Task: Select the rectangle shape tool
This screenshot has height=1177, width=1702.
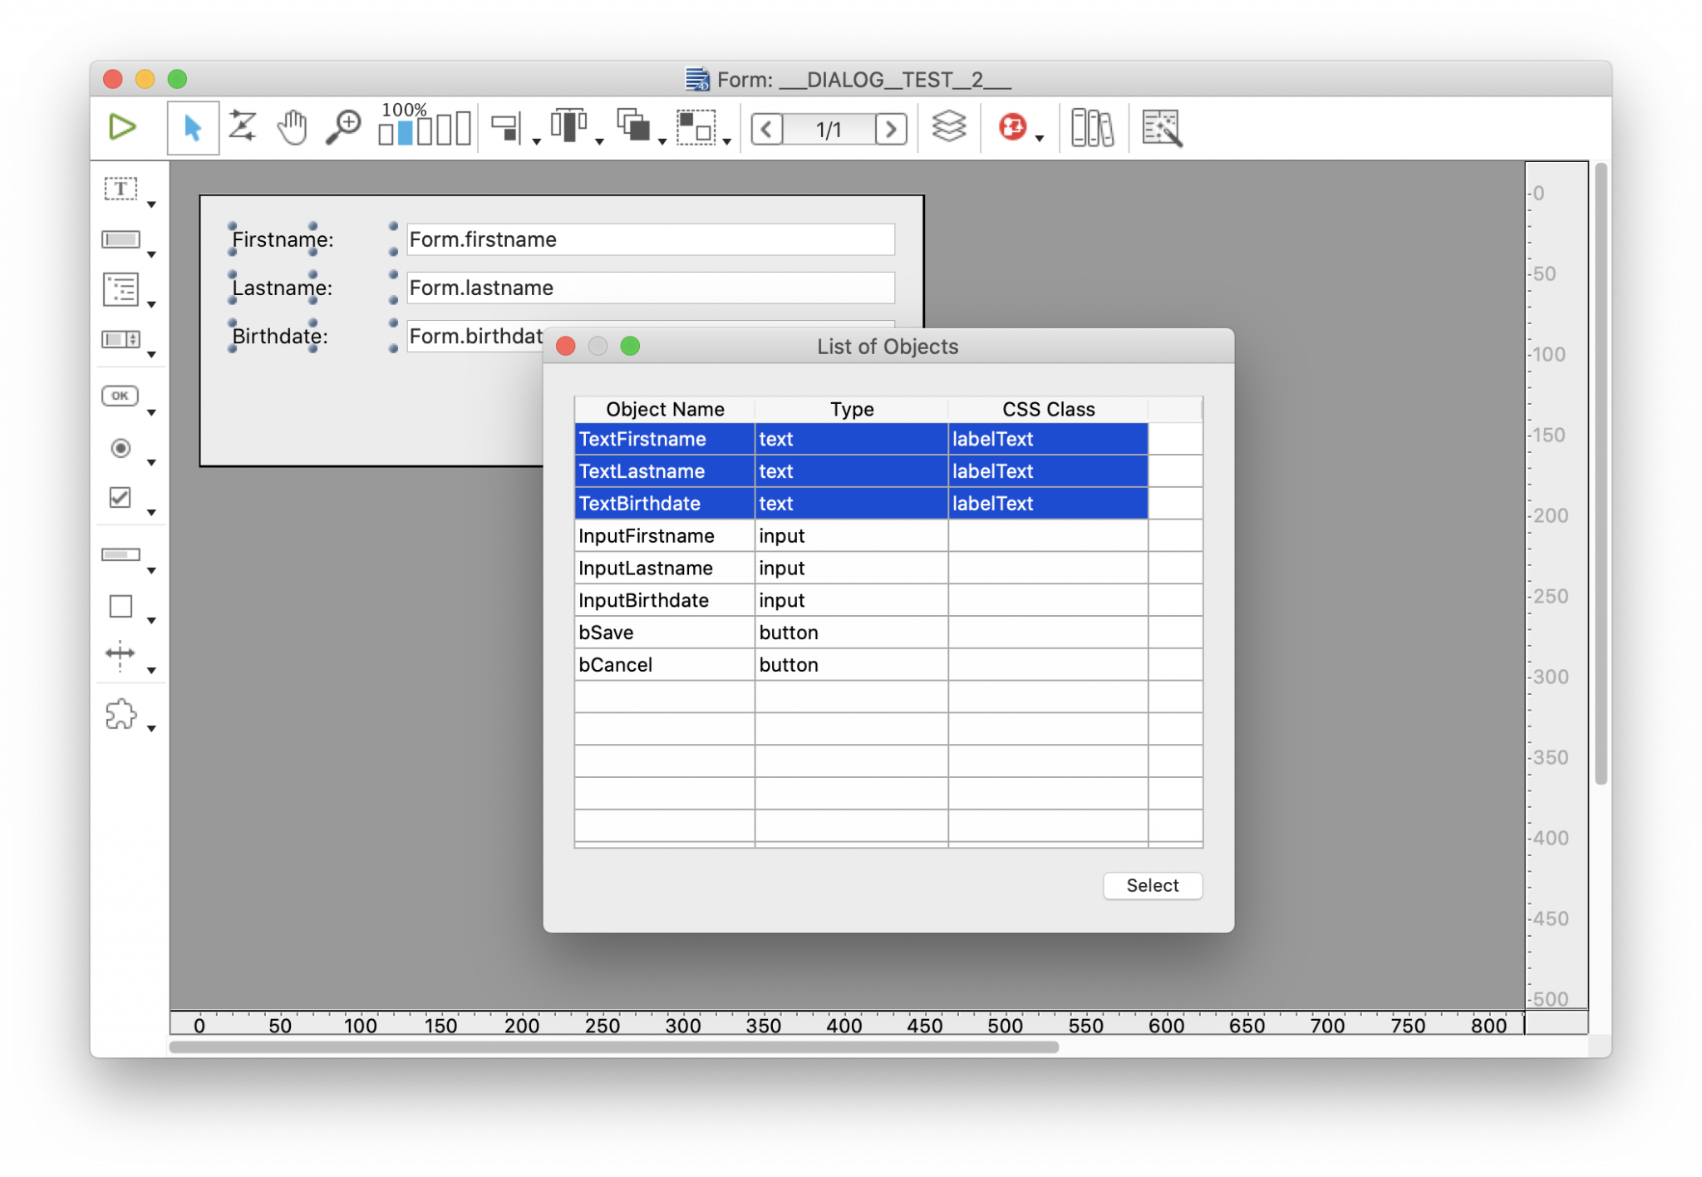Action: point(121,606)
